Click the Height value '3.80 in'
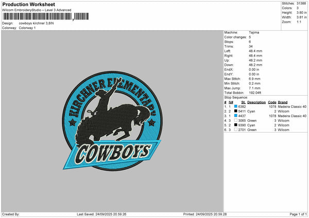 pyautogui.click(x=301, y=12)
